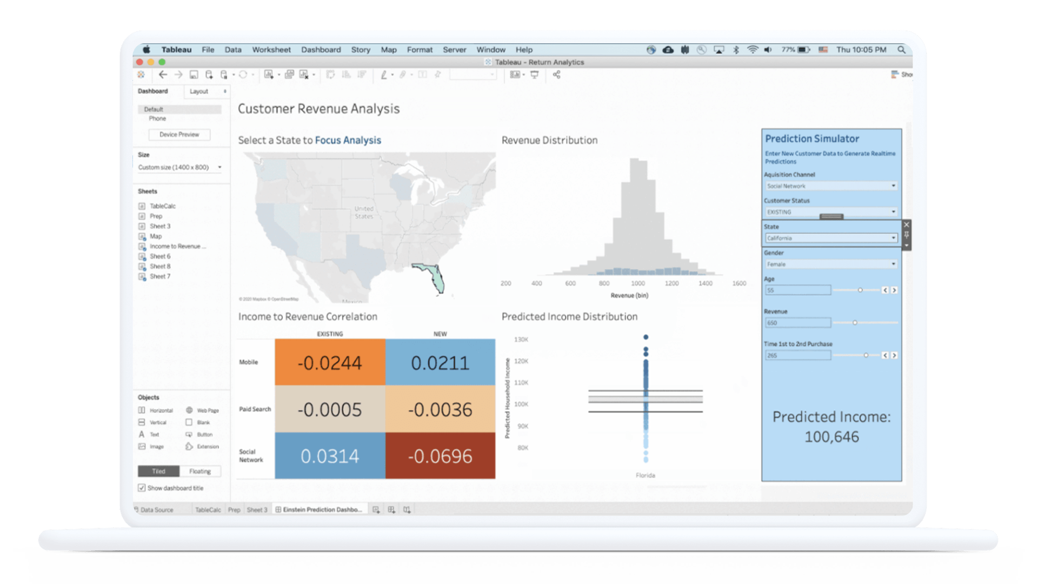Click the share/publish icon in toolbar
This screenshot has width=1038, height=584.
pyautogui.click(x=557, y=76)
